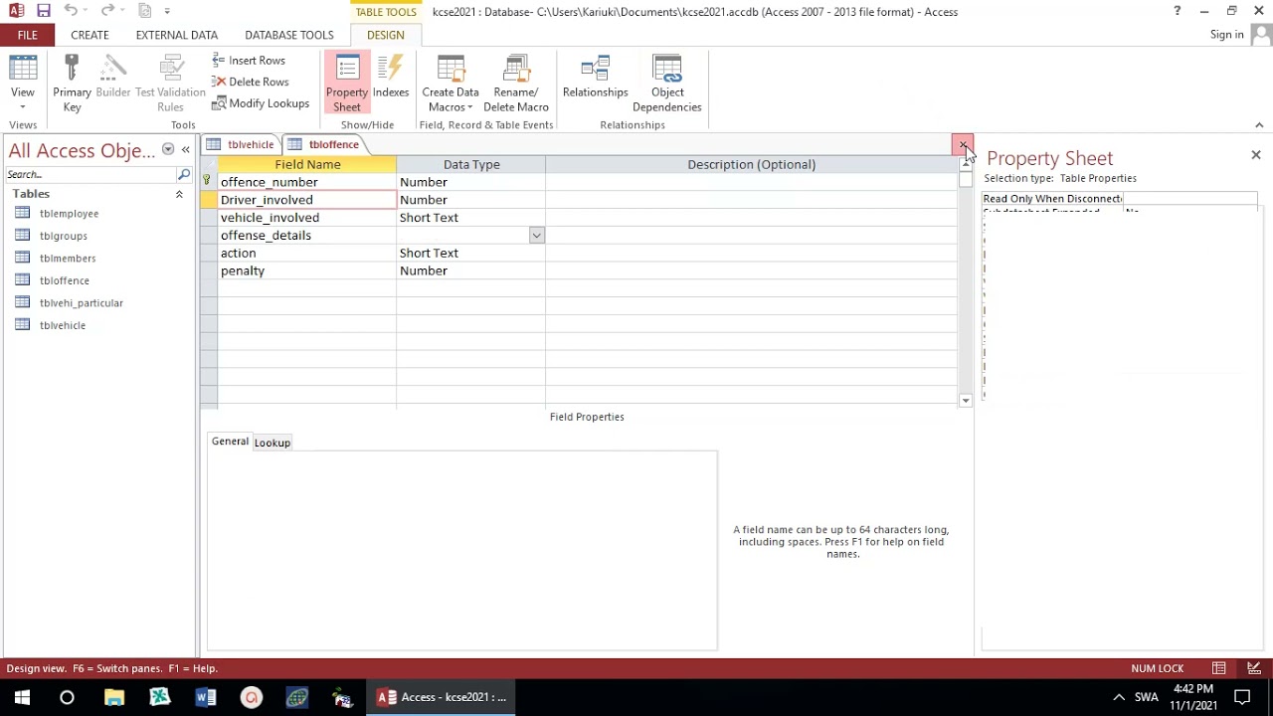Viewport: 1273px width, 716px height.
Task: Select the Driver_involved field name
Action: 306,200
